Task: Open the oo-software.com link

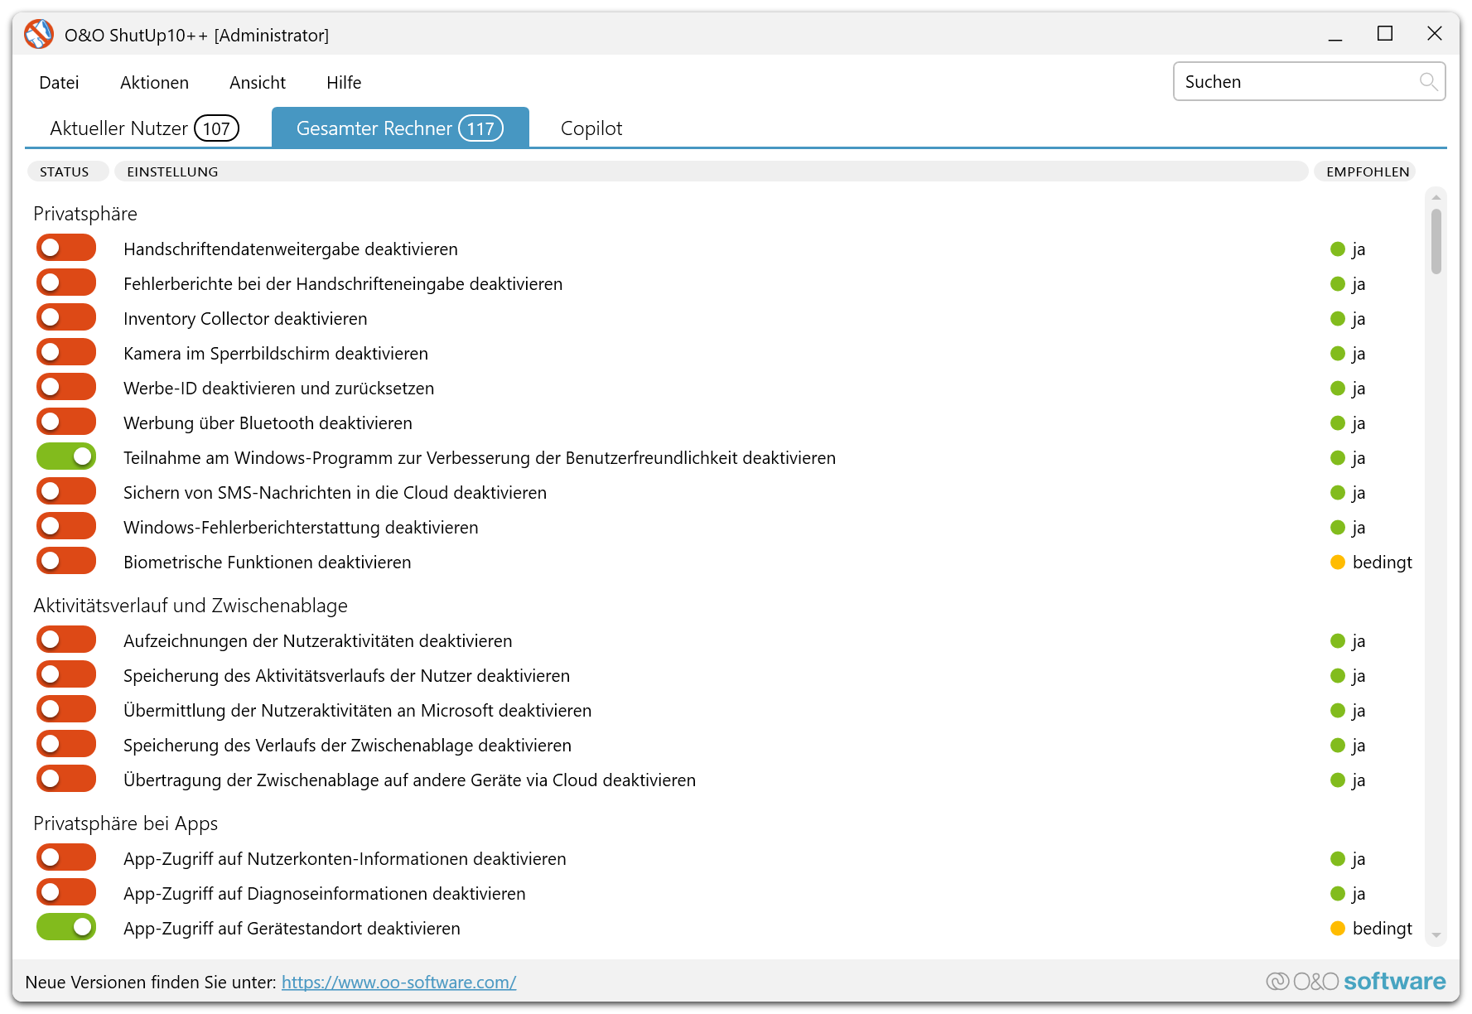Action: [x=398, y=983]
